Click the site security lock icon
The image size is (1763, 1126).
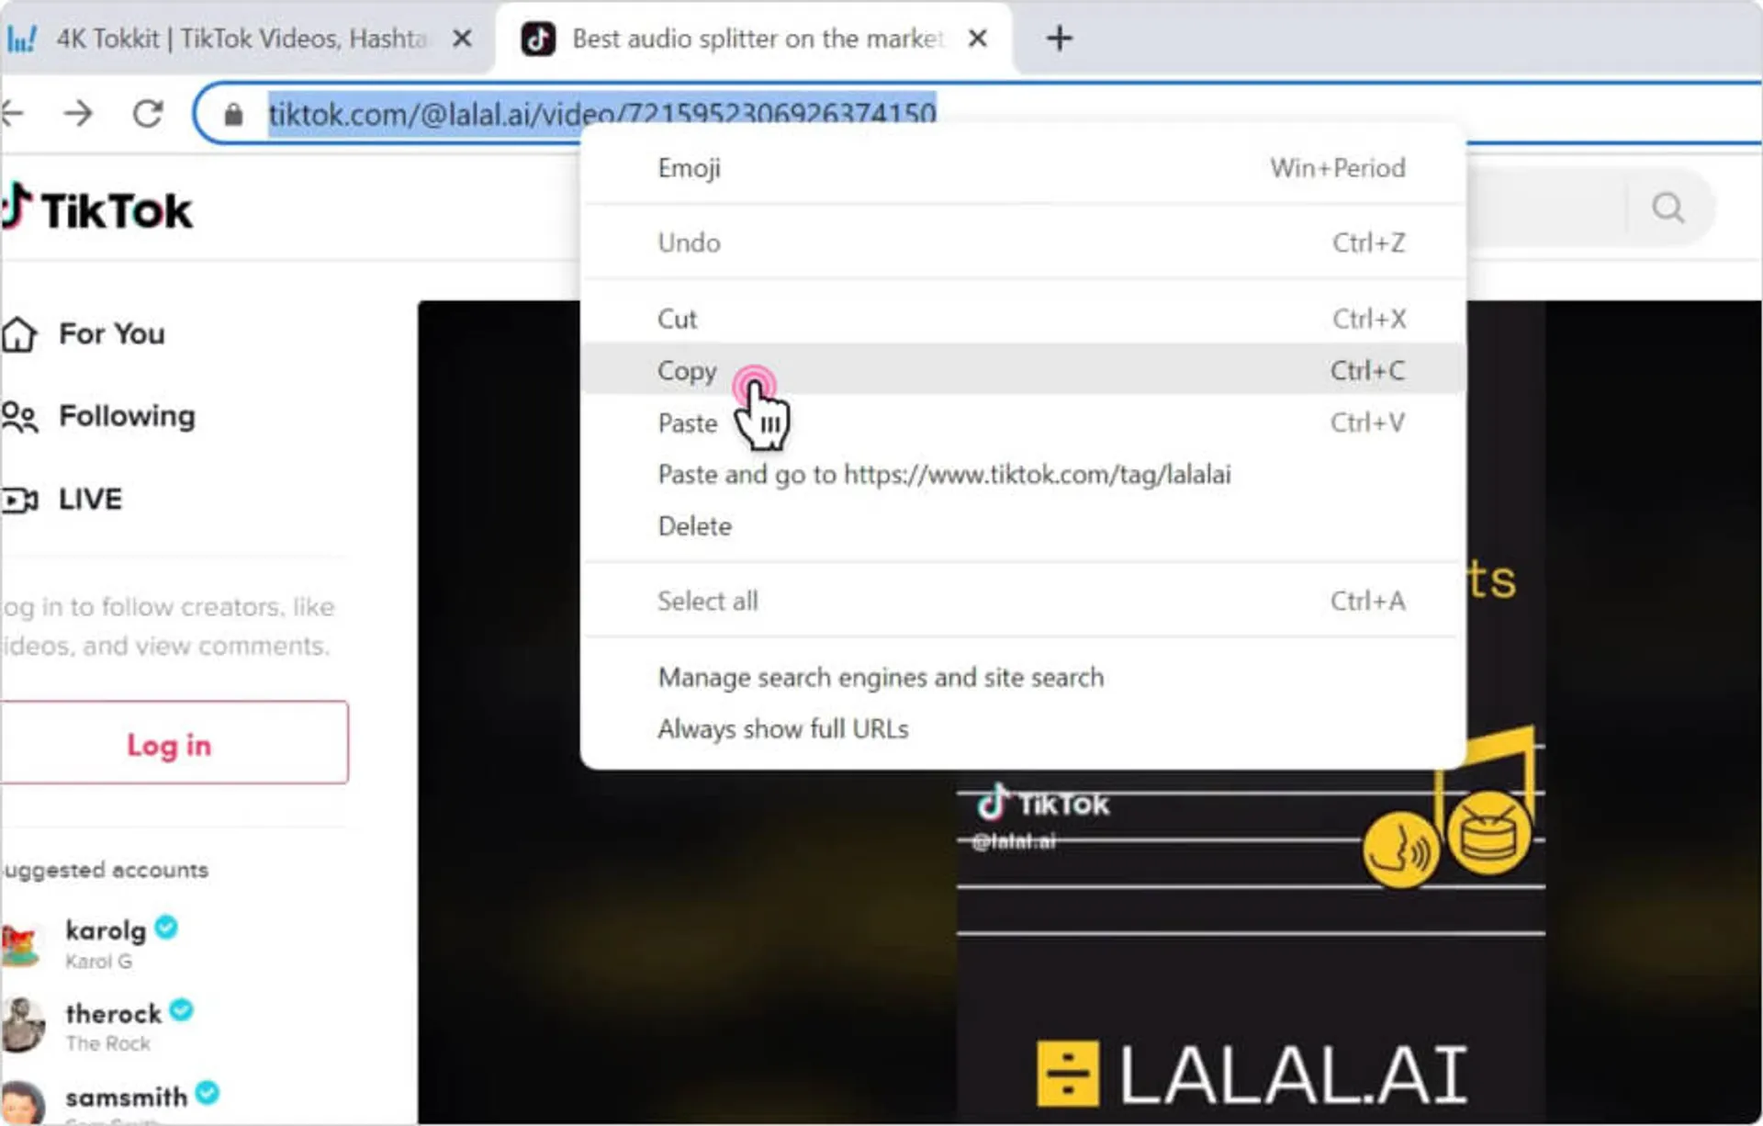click(233, 113)
